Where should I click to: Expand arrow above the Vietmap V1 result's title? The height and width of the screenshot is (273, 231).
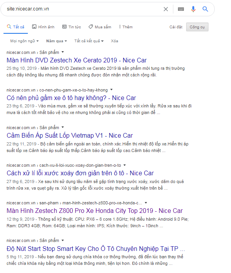[x=63, y=127]
